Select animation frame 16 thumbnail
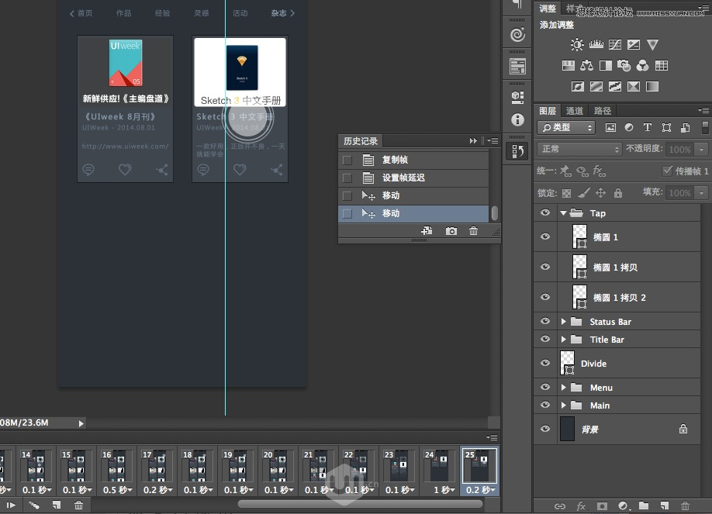Viewport: 712px width, 514px height. [115, 466]
